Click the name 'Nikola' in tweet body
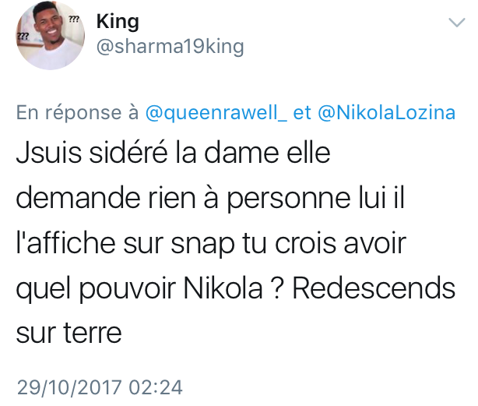 tap(223, 288)
